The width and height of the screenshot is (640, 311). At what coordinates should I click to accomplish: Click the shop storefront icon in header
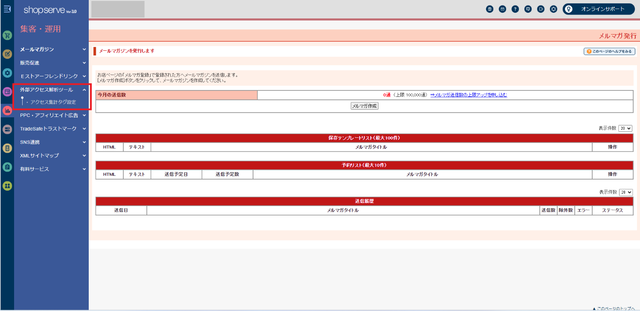coord(490,9)
